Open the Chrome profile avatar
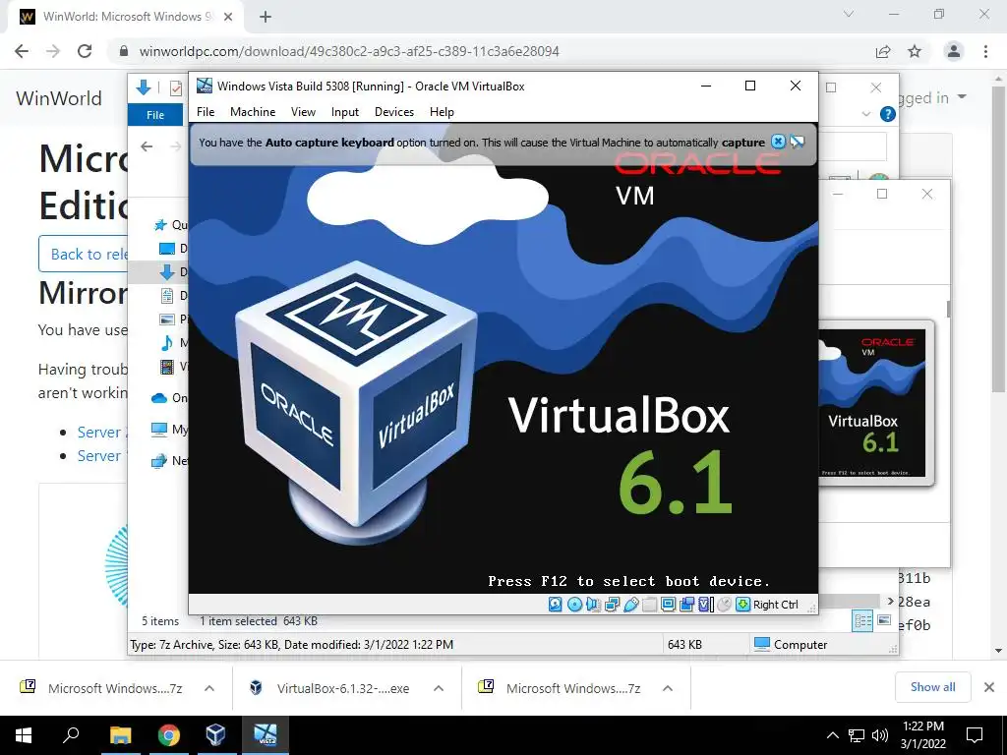 point(954,51)
